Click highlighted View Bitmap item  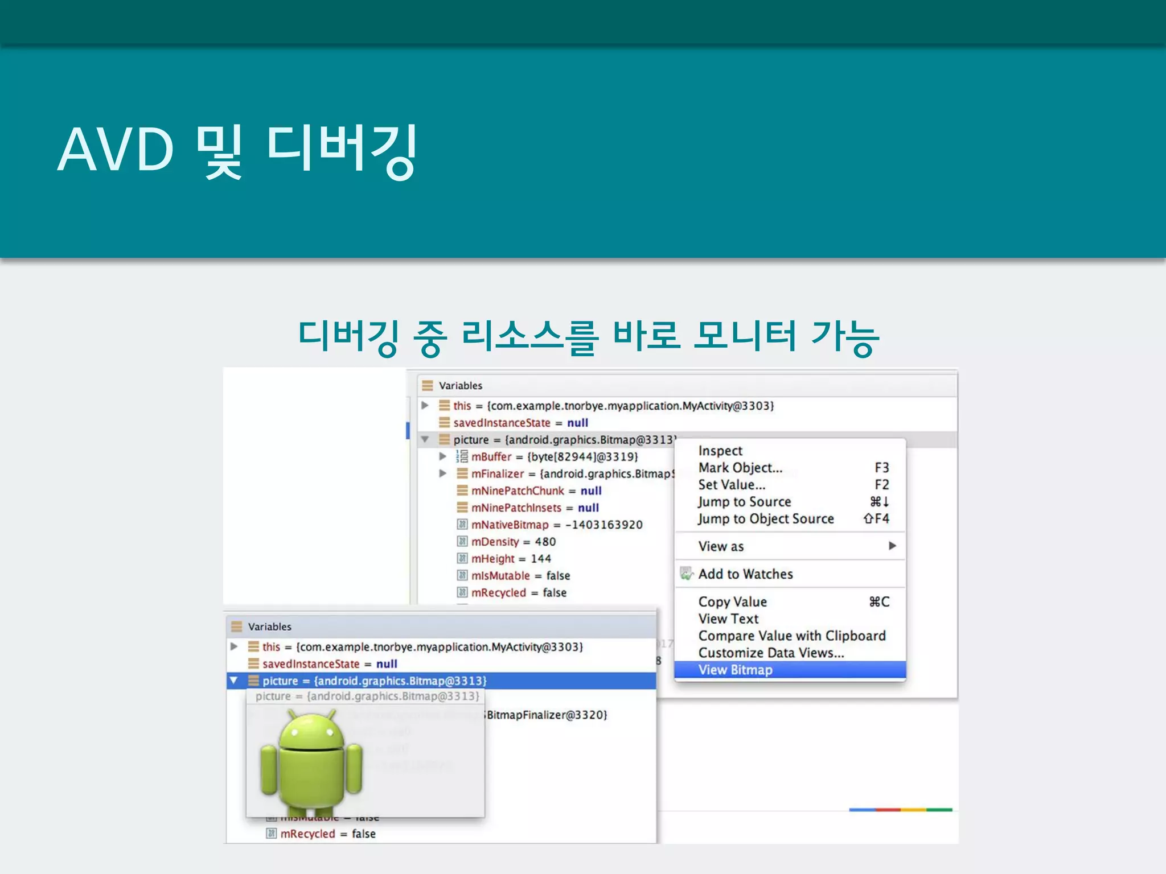coord(790,670)
